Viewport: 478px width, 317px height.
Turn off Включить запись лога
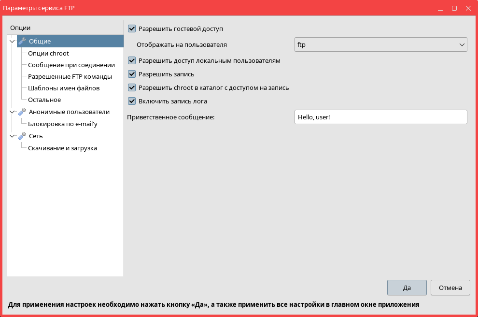point(132,101)
